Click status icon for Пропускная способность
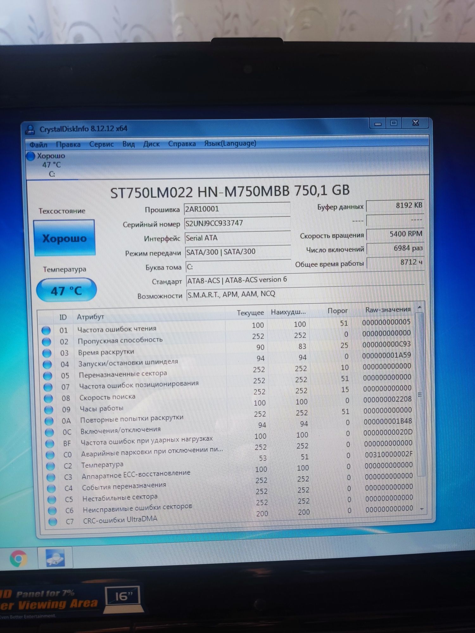Screen dimensions: 475x633 pyautogui.click(x=47, y=342)
